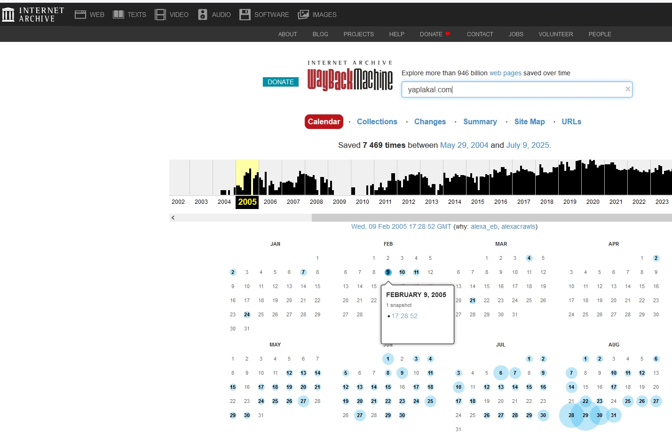The width and height of the screenshot is (672, 434).
Task: Select August 7 snapshot day
Action: (571, 373)
